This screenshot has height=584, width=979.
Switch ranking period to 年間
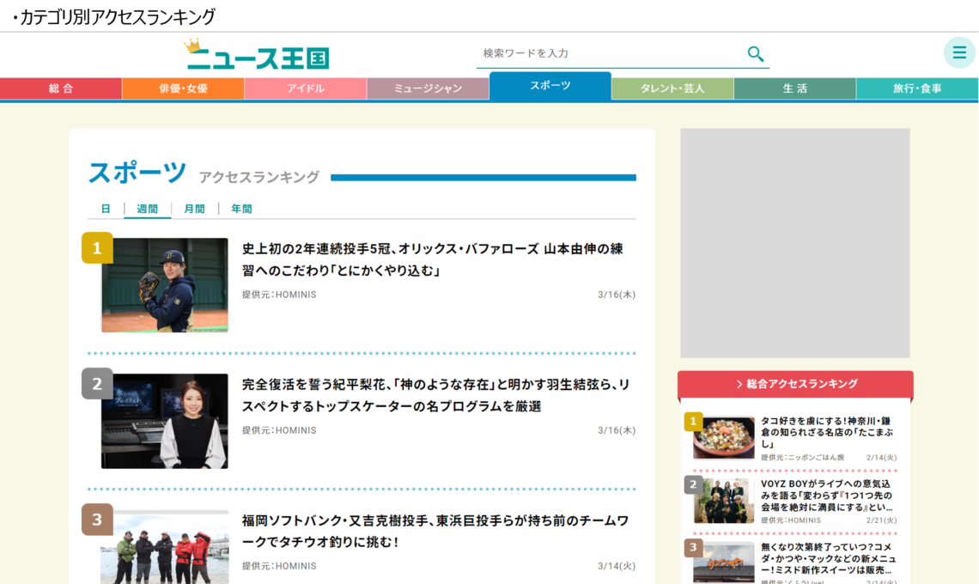tap(241, 209)
